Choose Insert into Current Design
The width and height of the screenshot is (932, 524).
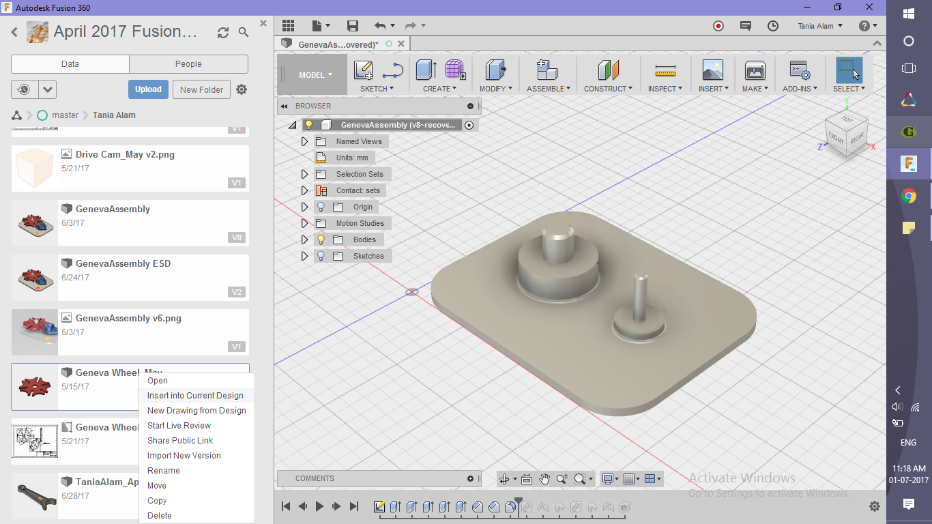coord(196,396)
